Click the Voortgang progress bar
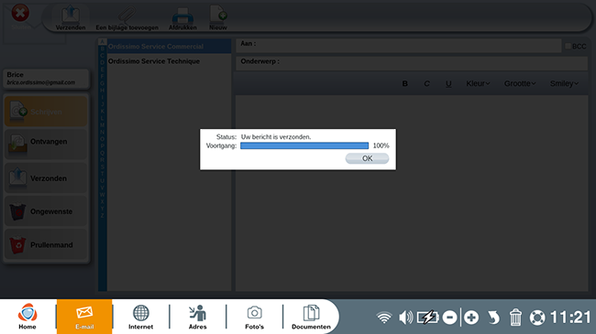Image resolution: width=596 pixels, height=334 pixels. coord(304,145)
